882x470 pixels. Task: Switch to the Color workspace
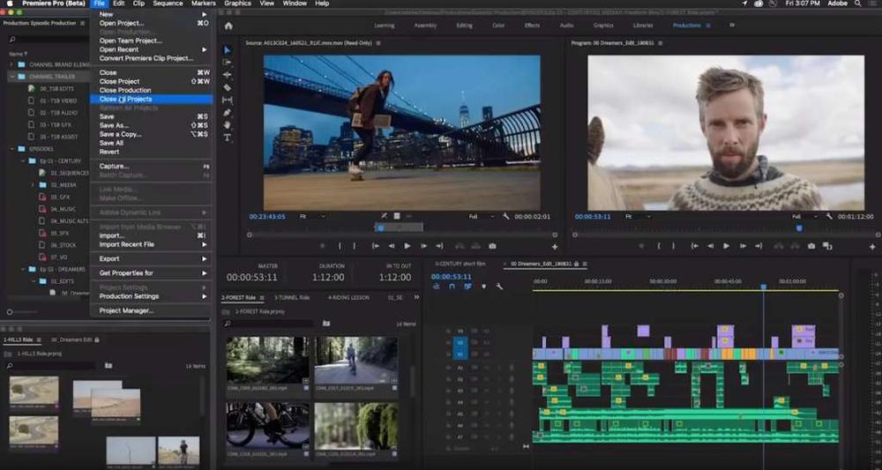pyautogui.click(x=498, y=26)
